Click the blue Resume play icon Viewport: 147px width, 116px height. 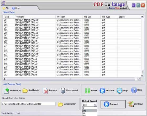102,90
